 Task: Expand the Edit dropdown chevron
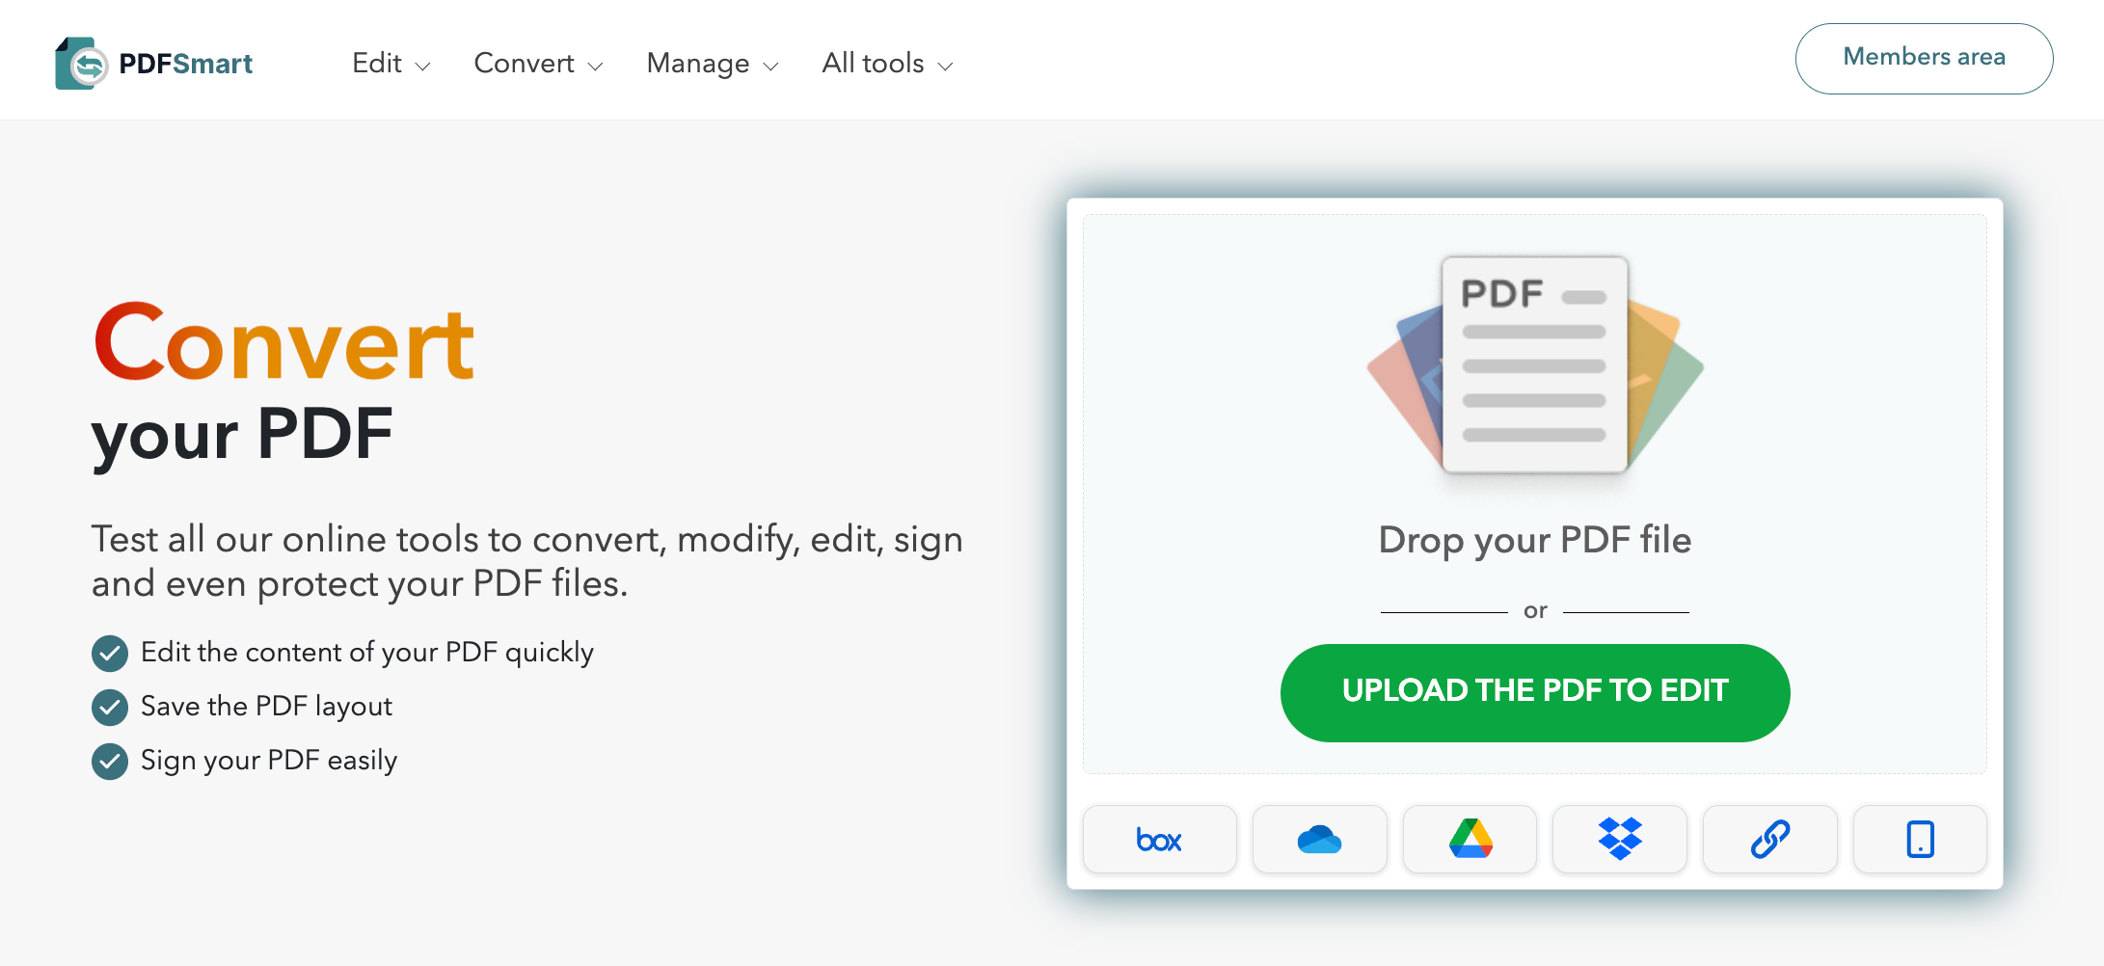click(x=422, y=66)
